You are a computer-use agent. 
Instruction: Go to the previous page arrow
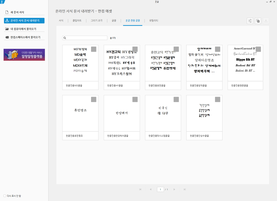[x=151, y=189]
